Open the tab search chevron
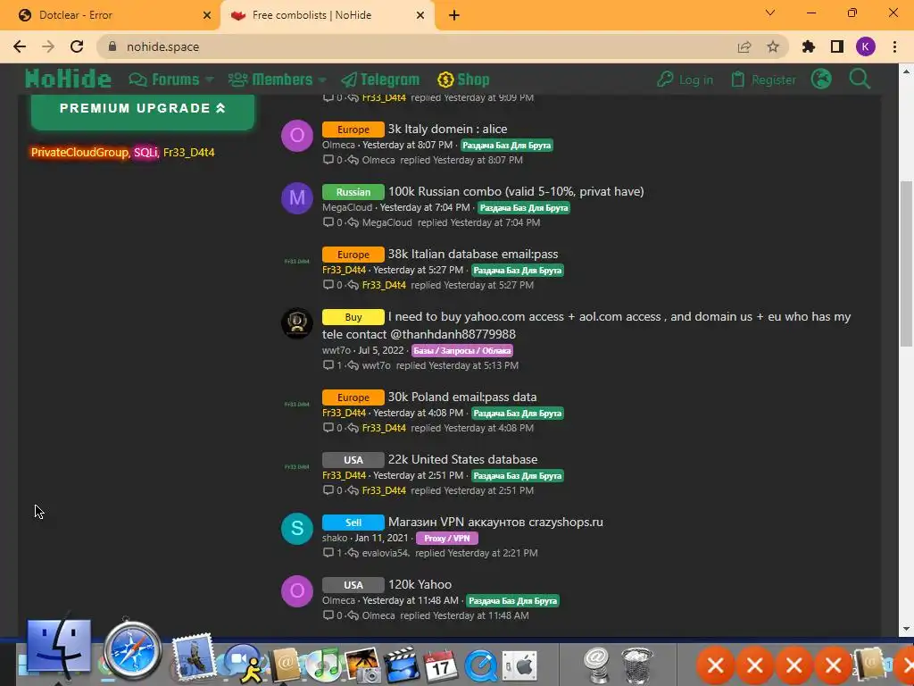The image size is (914, 686). tap(770, 13)
